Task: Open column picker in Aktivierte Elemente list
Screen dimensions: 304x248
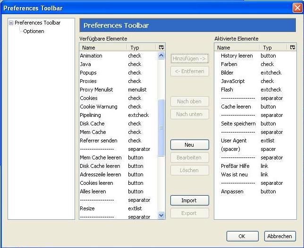Action: [293, 47]
